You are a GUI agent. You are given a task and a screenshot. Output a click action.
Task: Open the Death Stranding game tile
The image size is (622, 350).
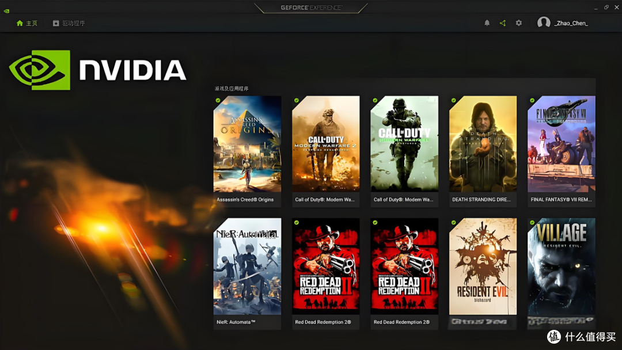pyautogui.click(x=483, y=144)
